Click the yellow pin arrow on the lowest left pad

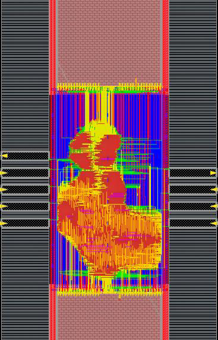tap(4, 223)
